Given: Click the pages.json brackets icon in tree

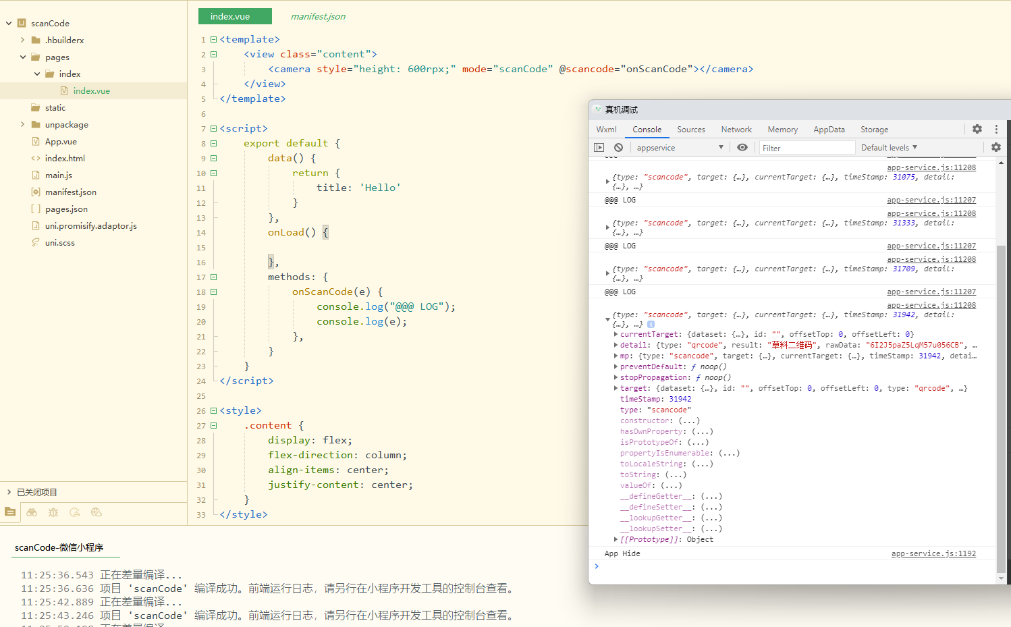Looking at the screenshot, I should (x=36, y=209).
